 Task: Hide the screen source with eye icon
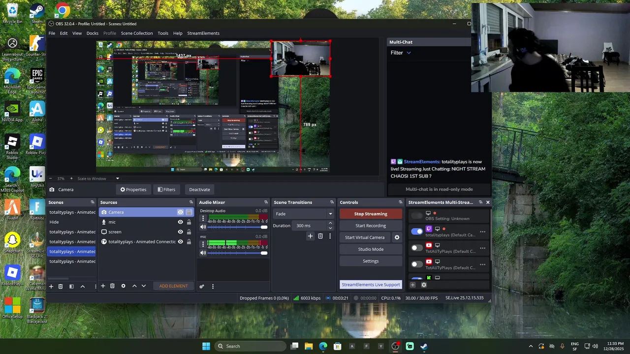[180, 232]
